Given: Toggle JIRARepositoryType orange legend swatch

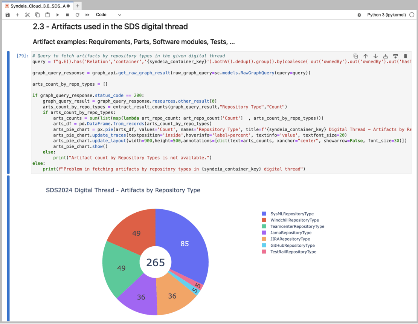Looking at the screenshot, I should 264,239.
